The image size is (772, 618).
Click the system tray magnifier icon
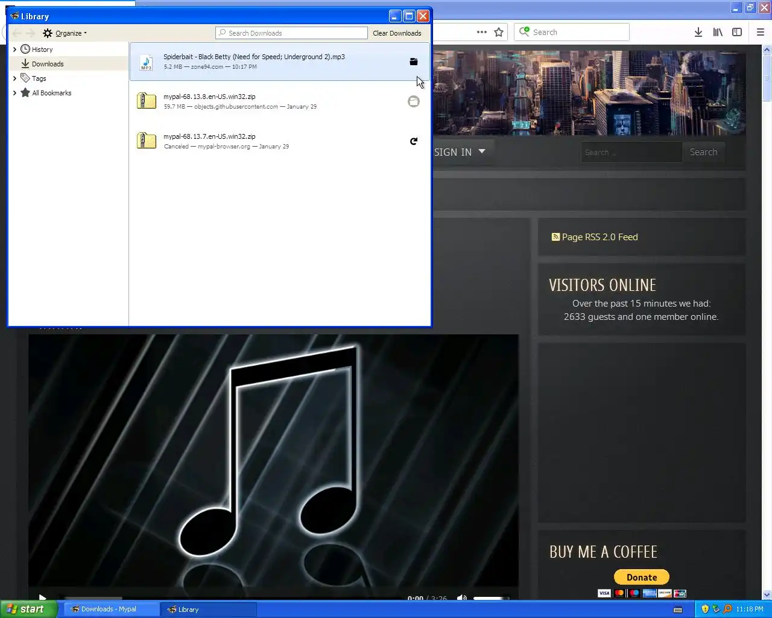pos(727,609)
